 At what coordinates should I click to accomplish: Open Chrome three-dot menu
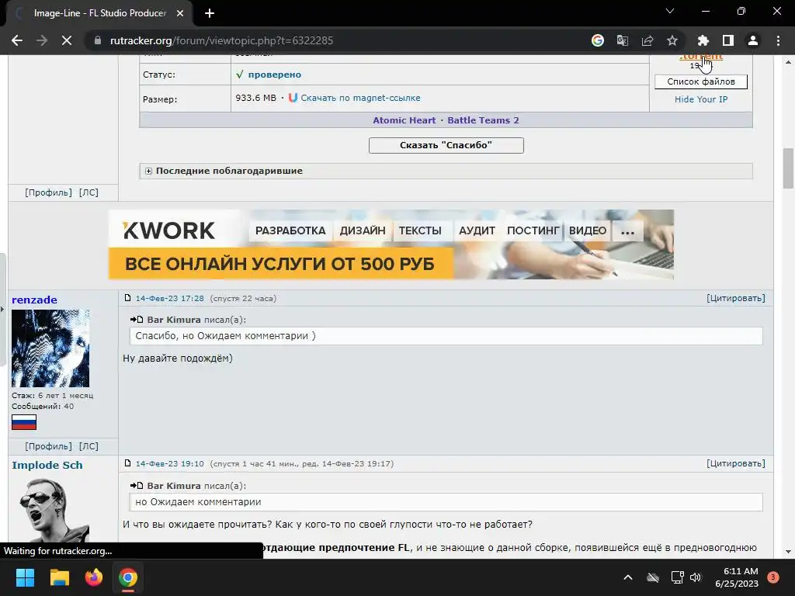(778, 40)
